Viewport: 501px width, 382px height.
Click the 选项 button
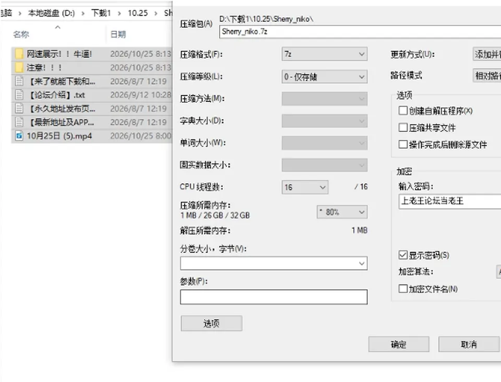[211, 323]
